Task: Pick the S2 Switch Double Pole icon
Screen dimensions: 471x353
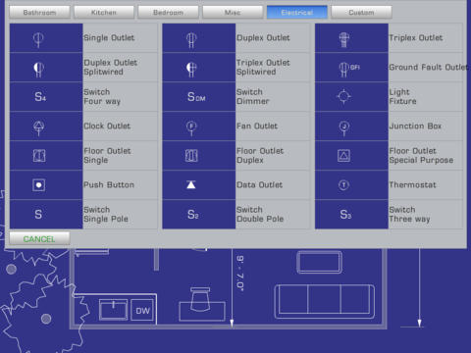Action: 192,215
